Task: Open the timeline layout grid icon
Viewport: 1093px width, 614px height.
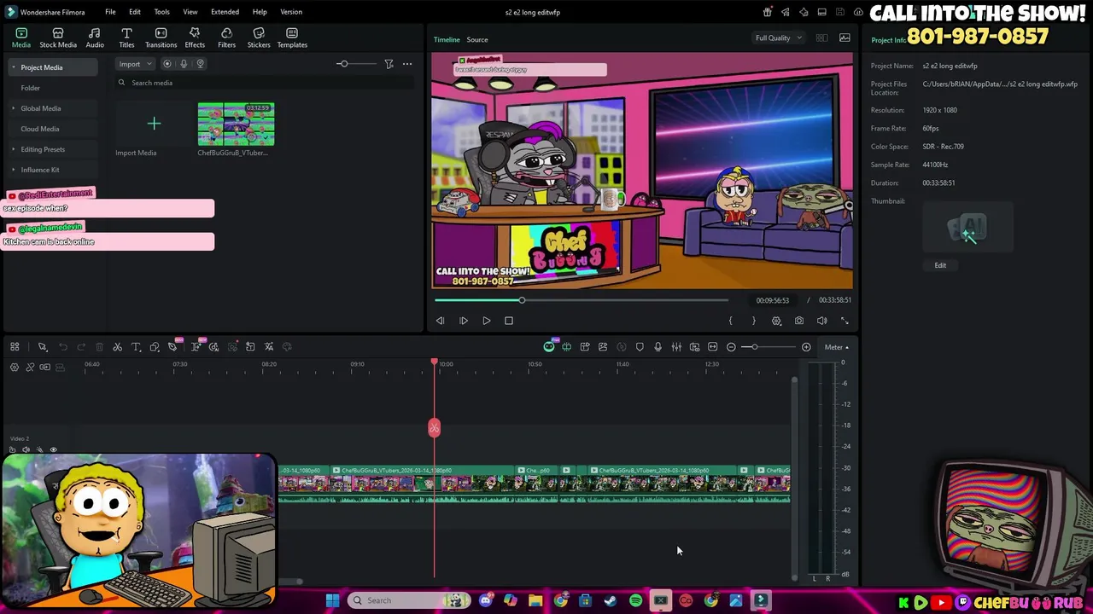Action: click(x=15, y=347)
